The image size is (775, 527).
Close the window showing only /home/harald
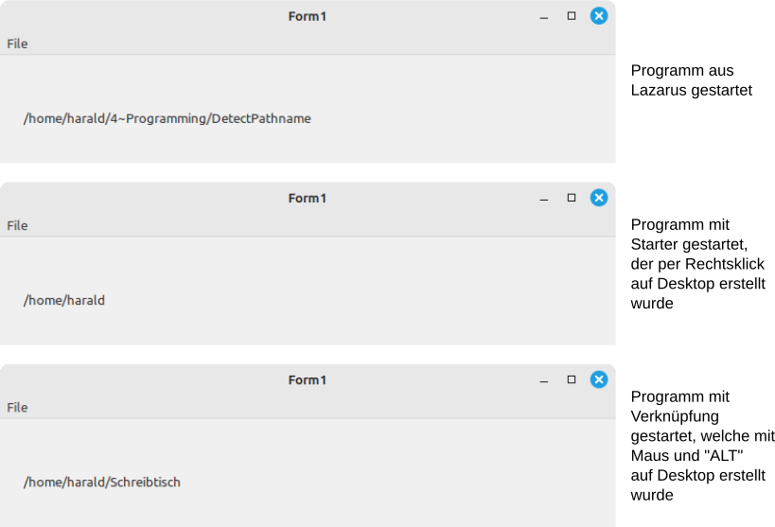pos(599,198)
